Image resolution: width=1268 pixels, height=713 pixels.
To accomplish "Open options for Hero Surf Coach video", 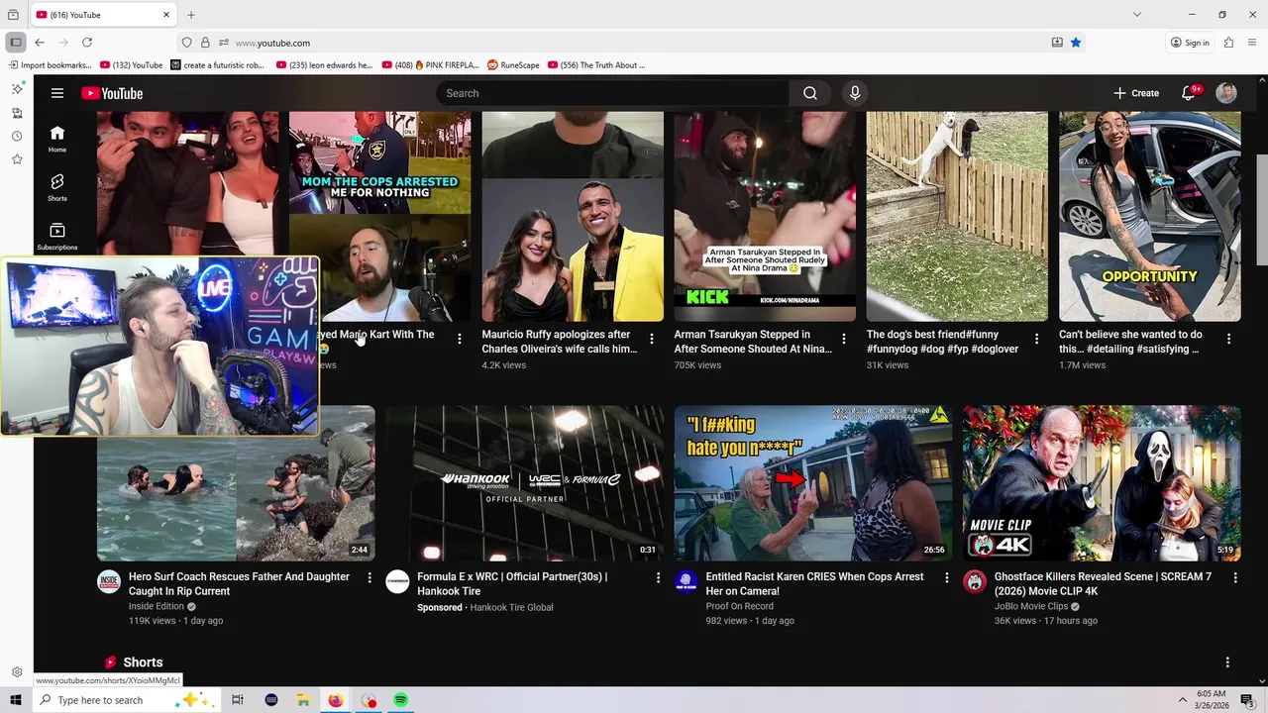I will click(370, 577).
